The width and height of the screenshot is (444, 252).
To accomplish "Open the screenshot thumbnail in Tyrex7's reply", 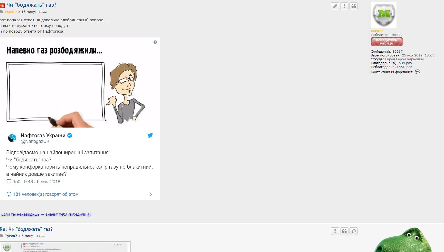I will 65,247.
